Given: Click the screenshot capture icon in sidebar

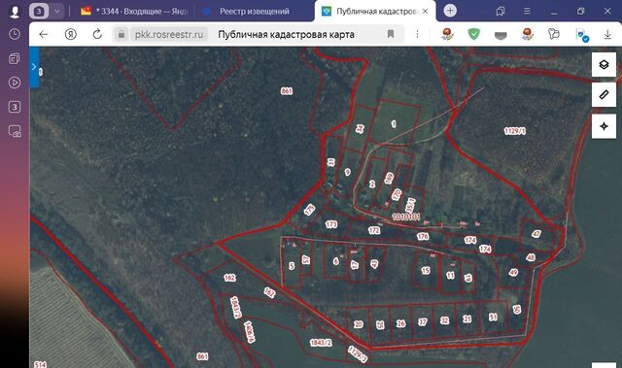Looking at the screenshot, I should 15,131.
